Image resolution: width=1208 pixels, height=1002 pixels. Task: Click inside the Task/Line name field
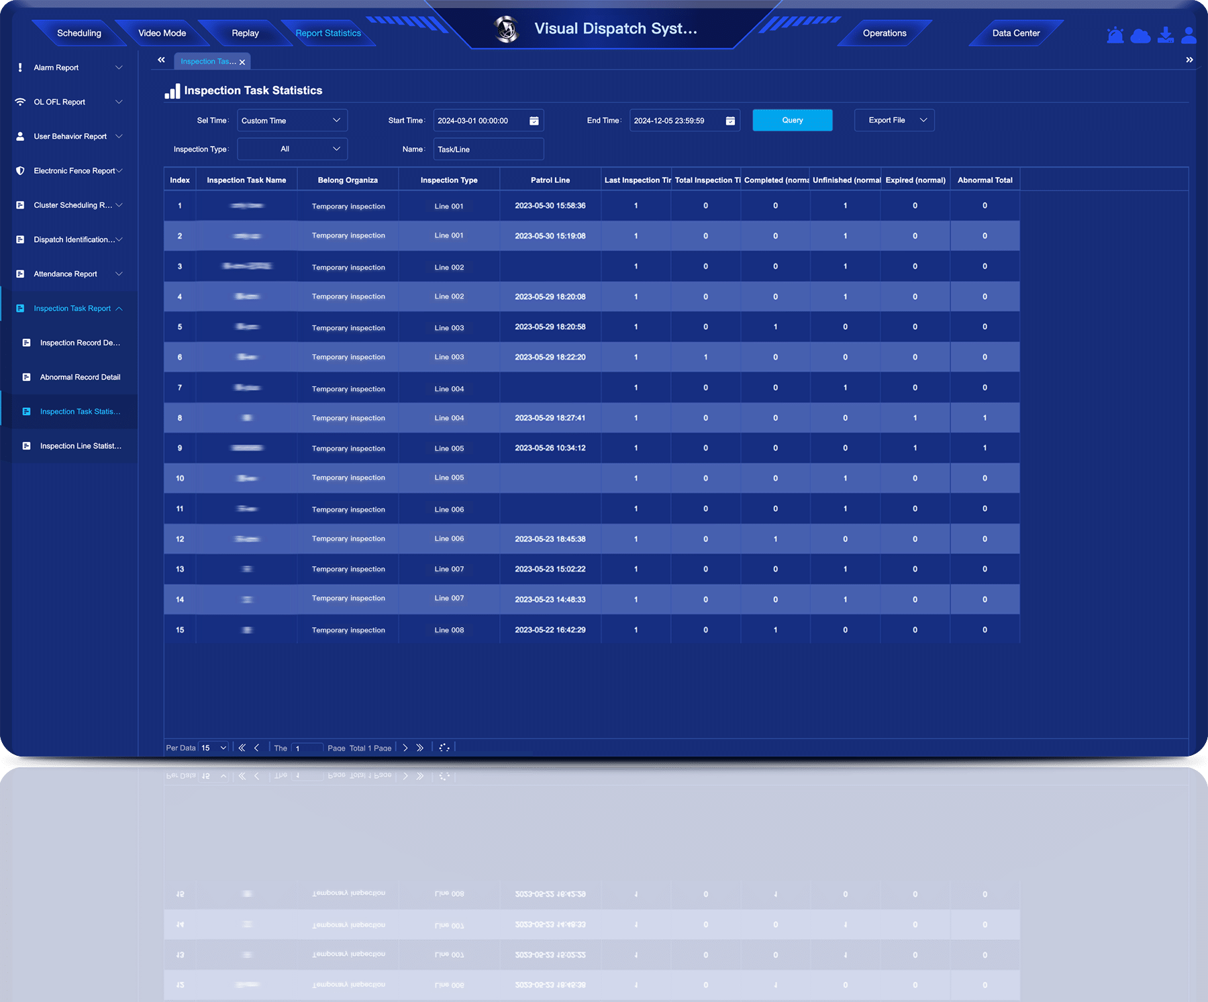[x=488, y=148]
